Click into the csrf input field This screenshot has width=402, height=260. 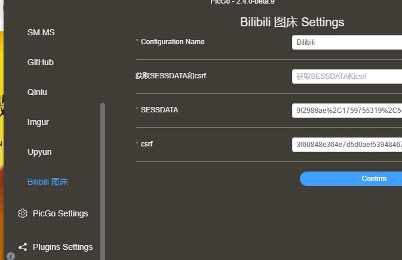pyautogui.click(x=347, y=145)
